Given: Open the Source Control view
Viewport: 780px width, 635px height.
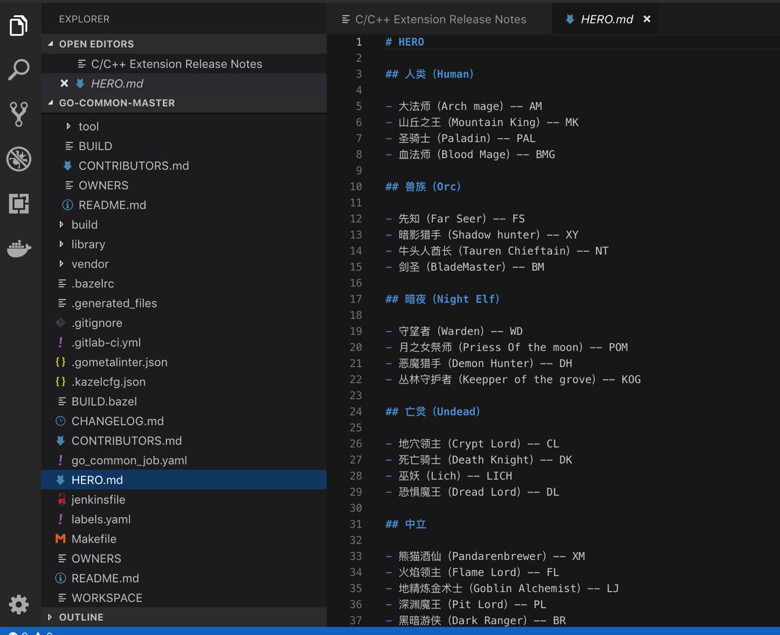Looking at the screenshot, I should (x=19, y=114).
